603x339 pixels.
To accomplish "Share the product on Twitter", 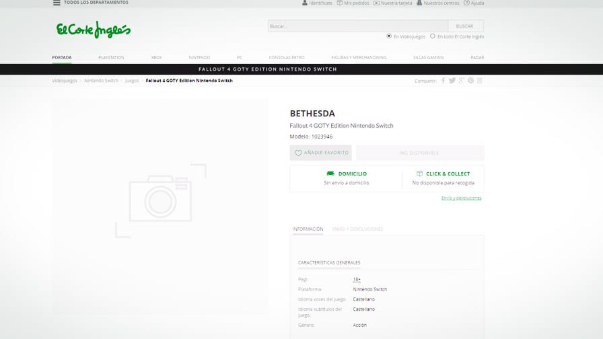I will coord(452,80).
